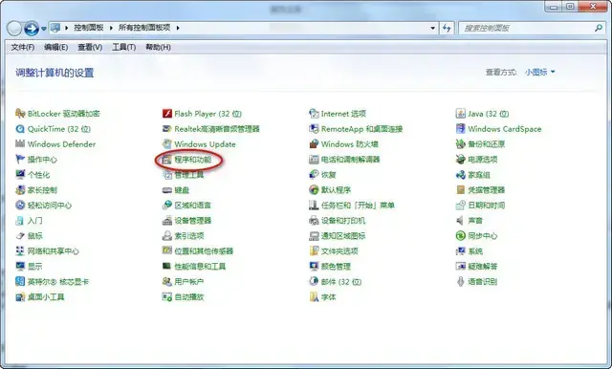The image size is (612, 369).
Task: Open the 轻松访问中心 link
Action: click(x=50, y=206)
